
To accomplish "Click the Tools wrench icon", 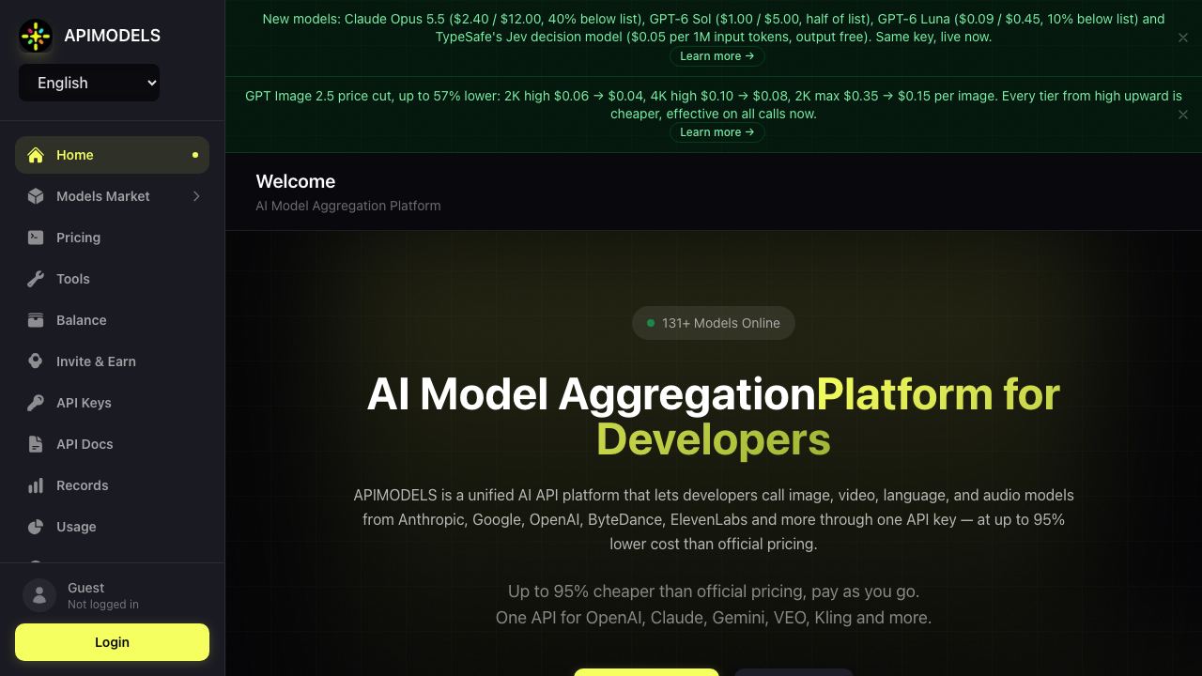I will point(36,279).
